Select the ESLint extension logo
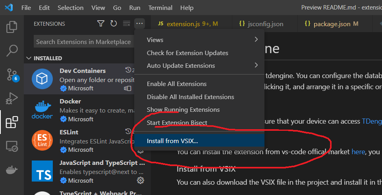Image resolution: width=382 pixels, height=195 pixels. (42, 140)
